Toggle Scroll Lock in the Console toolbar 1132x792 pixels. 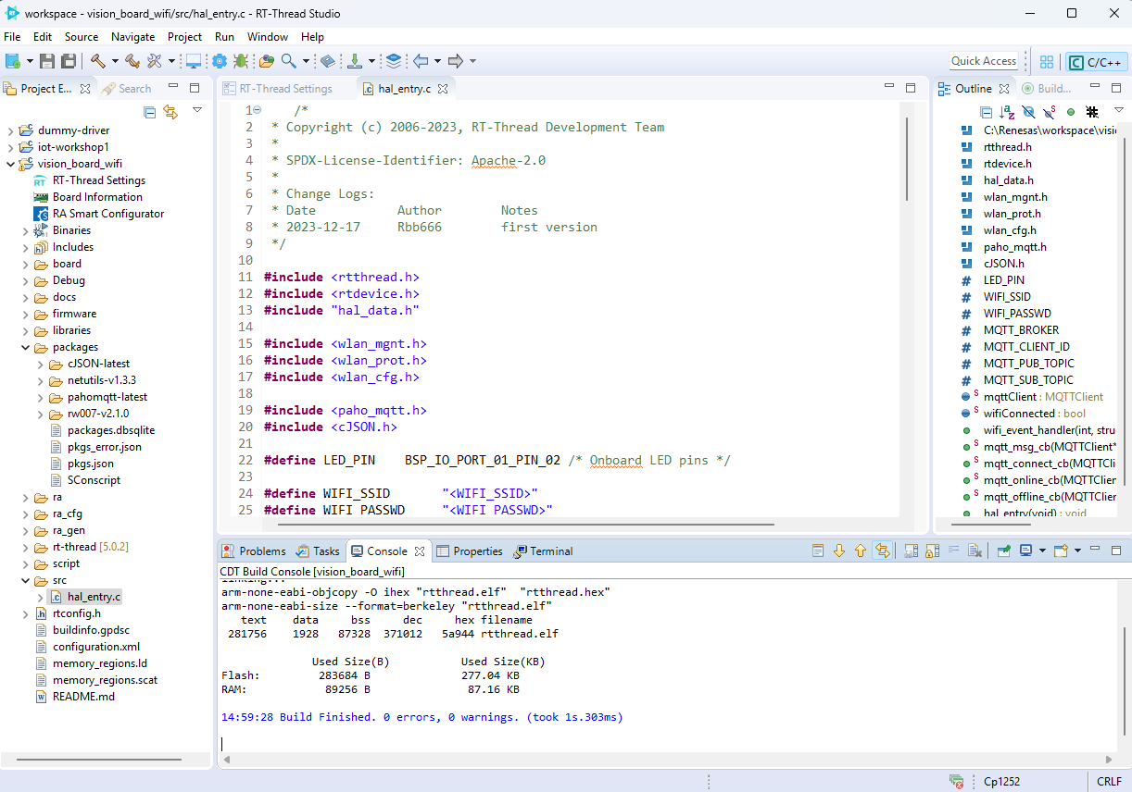pos(932,551)
